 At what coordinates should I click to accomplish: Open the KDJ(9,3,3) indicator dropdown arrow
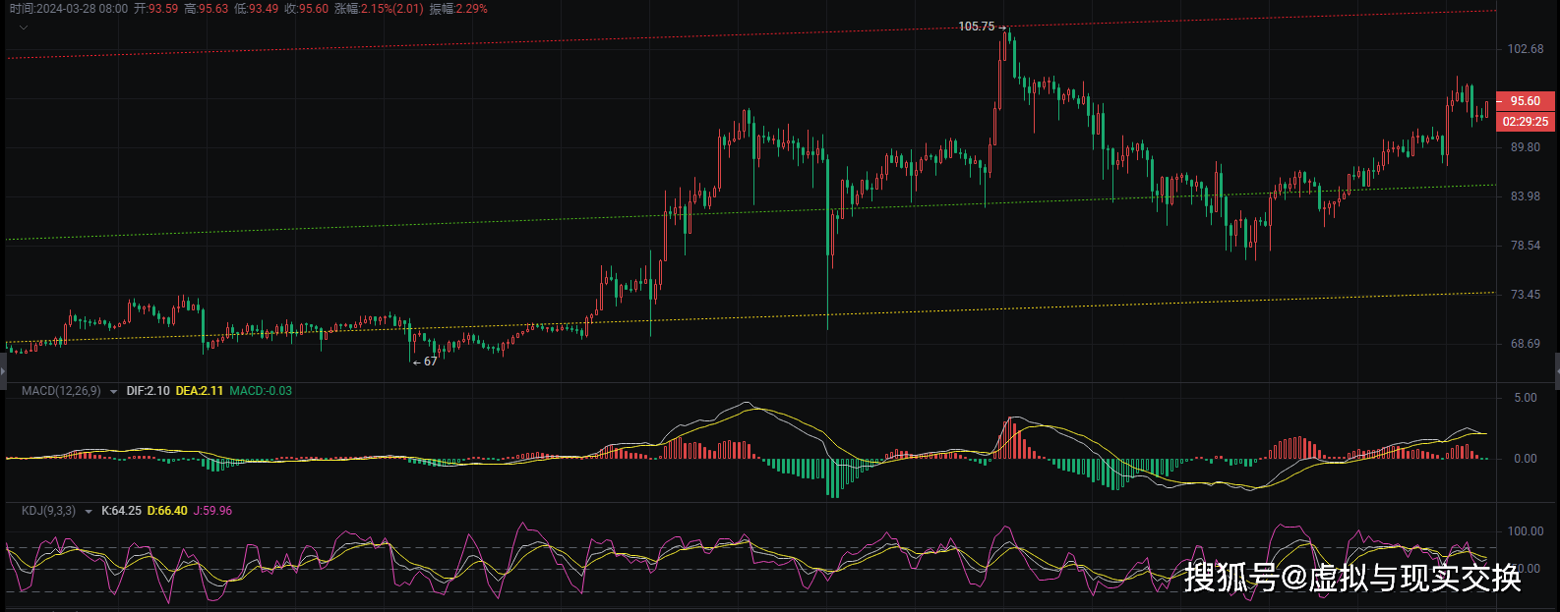click(x=89, y=512)
